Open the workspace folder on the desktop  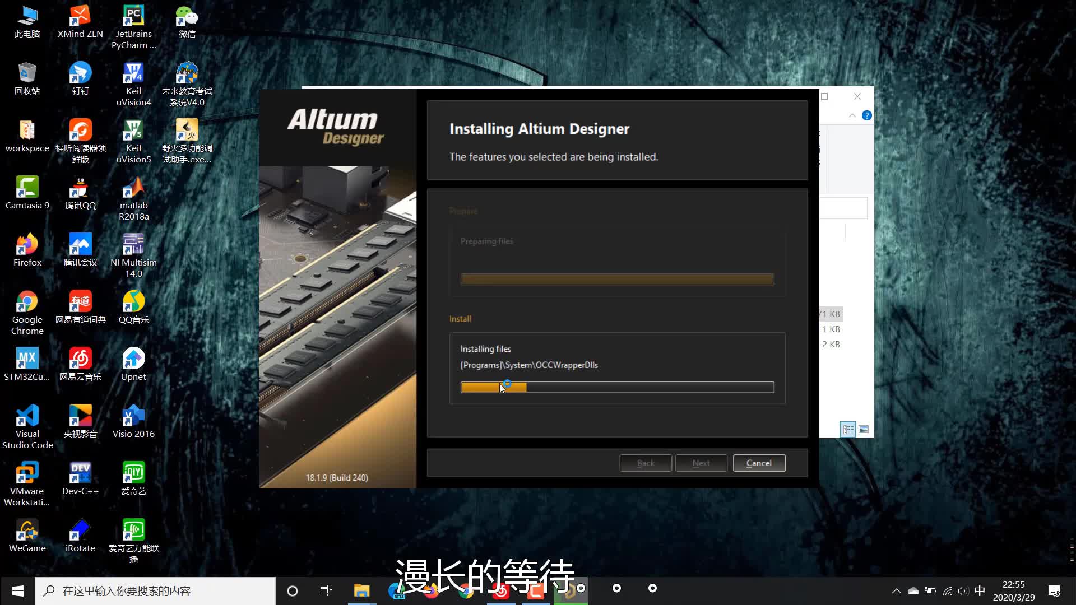27,137
